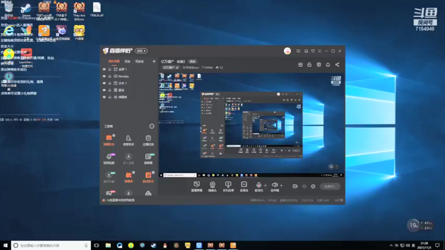
Task: Click the 直播中 streaming status button
Action: 330,186
